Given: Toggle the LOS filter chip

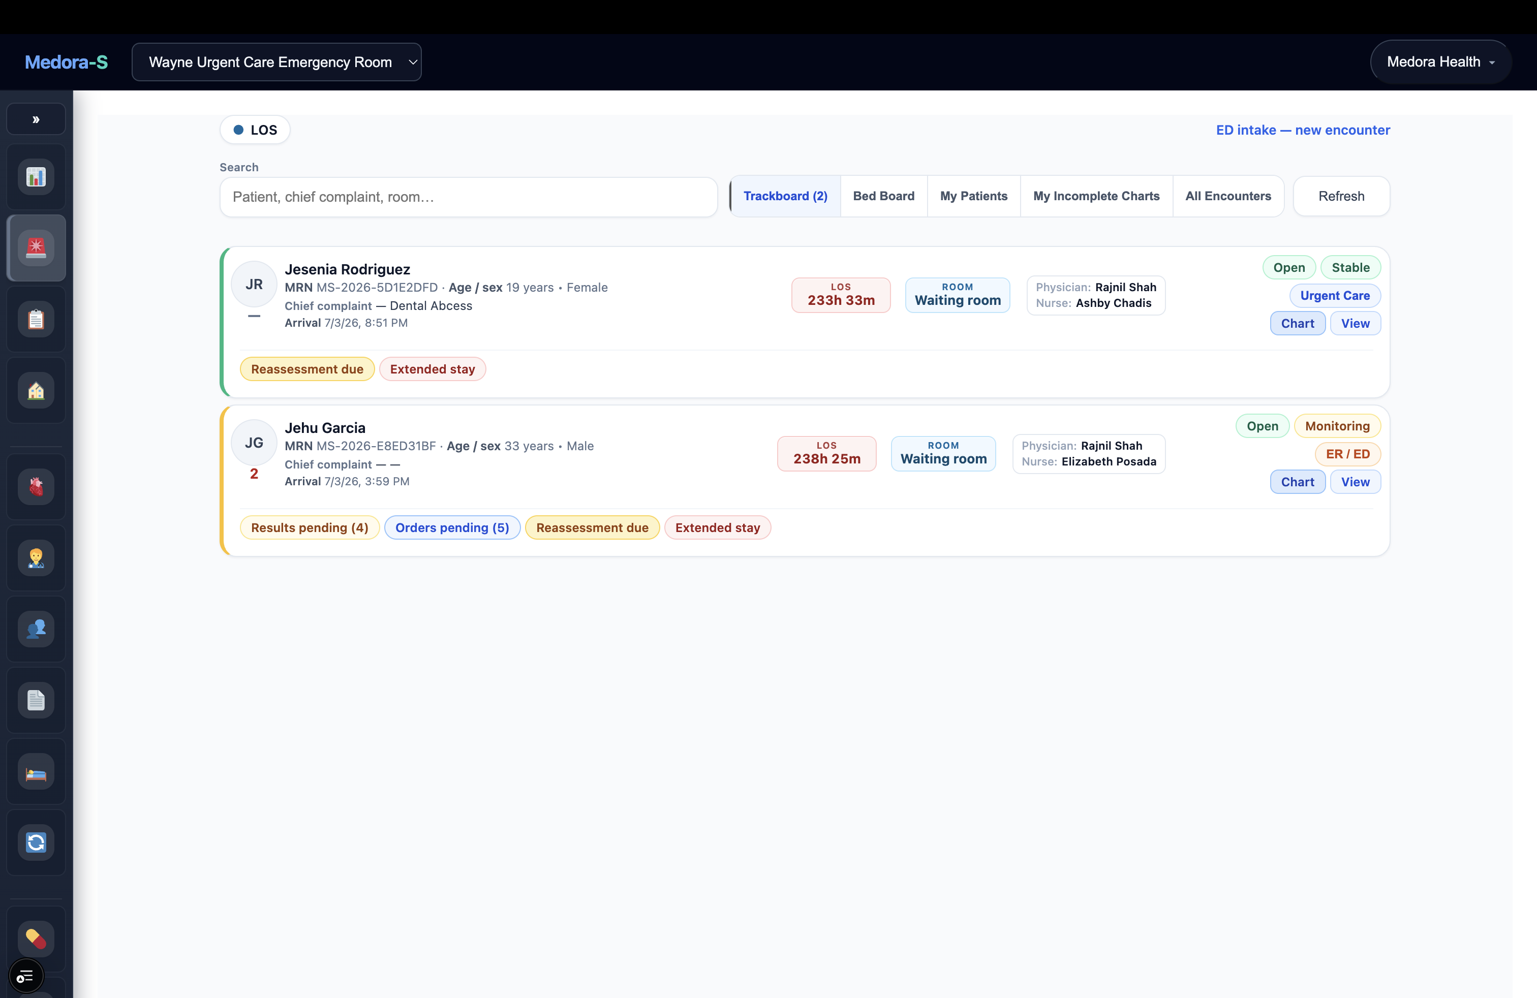Looking at the screenshot, I should click(x=255, y=130).
